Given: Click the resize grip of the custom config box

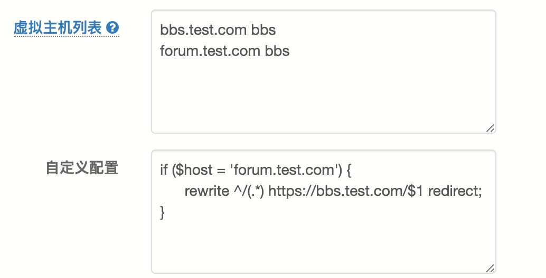Looking at the screenshot, I should coord(490,267).
